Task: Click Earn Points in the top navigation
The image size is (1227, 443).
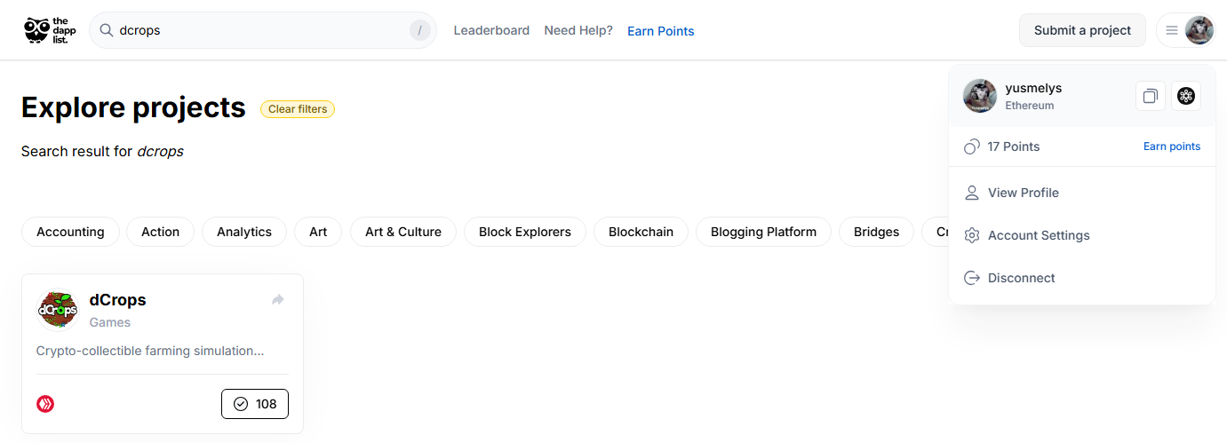Action: [x=661, y=31]
